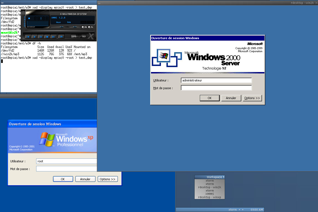Toggle REP repeat in XMMS

coord(83,36)
